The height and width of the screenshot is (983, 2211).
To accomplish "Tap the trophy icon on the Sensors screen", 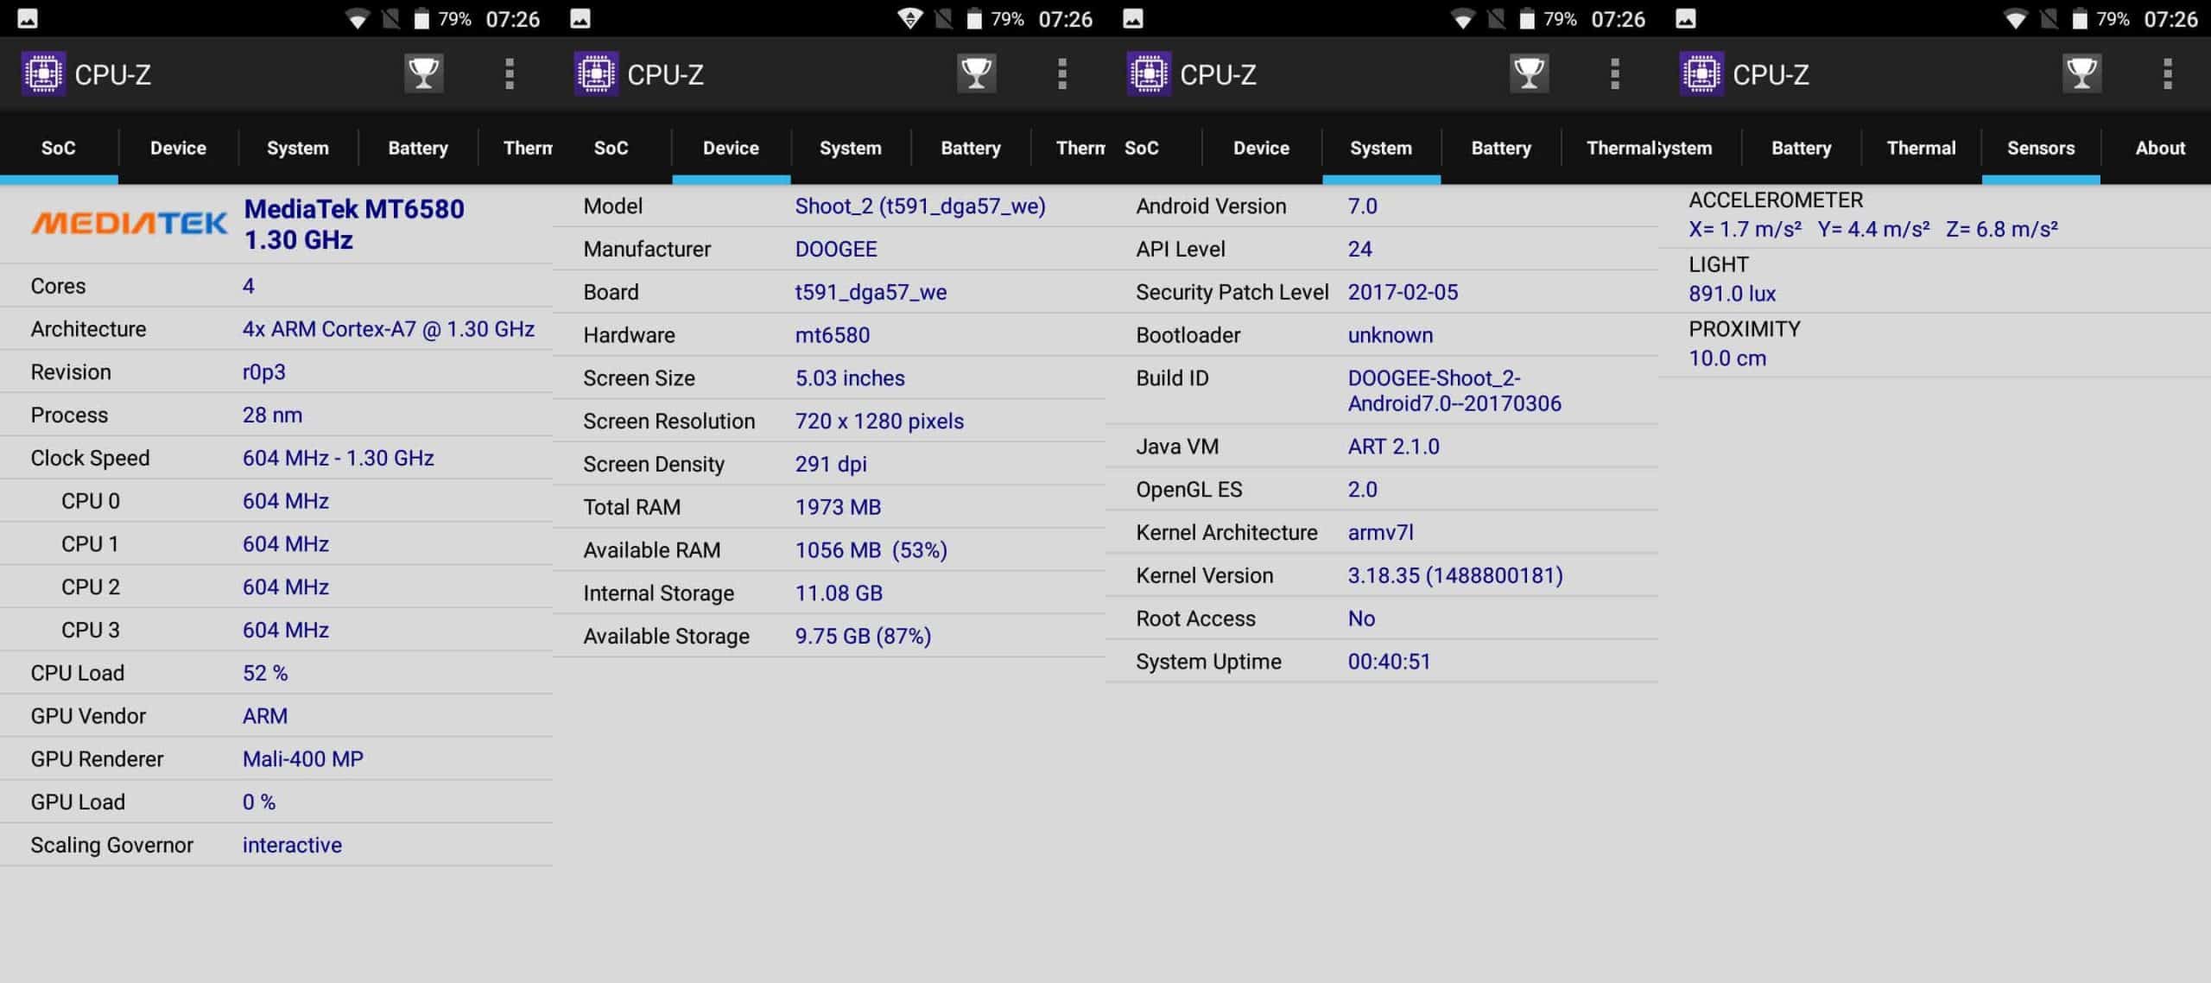I will click(2081, 73).
